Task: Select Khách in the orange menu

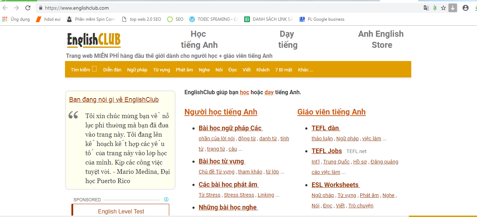Action: point(263,70)
